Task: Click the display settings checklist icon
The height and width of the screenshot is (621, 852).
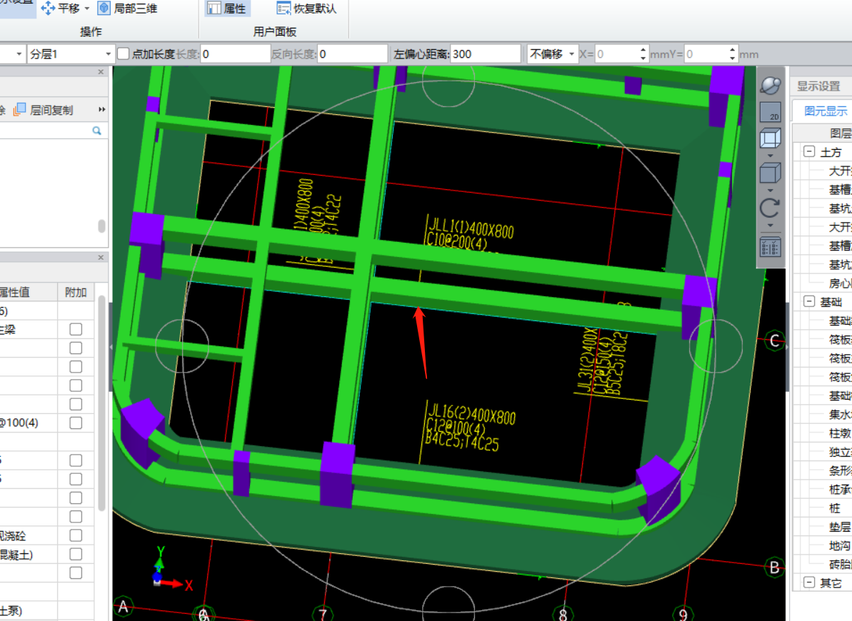Action: (x=770, y=247)
